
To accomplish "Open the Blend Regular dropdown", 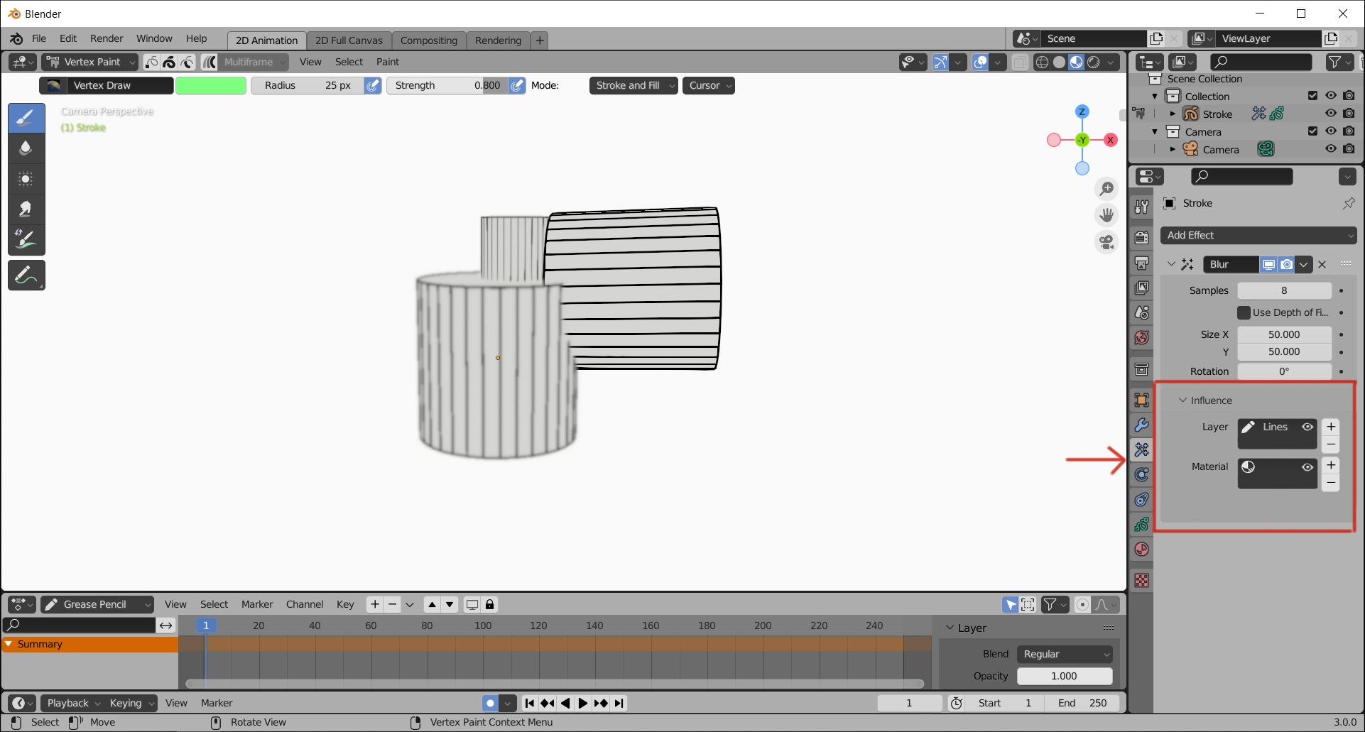I will (x=1065, y=654).
